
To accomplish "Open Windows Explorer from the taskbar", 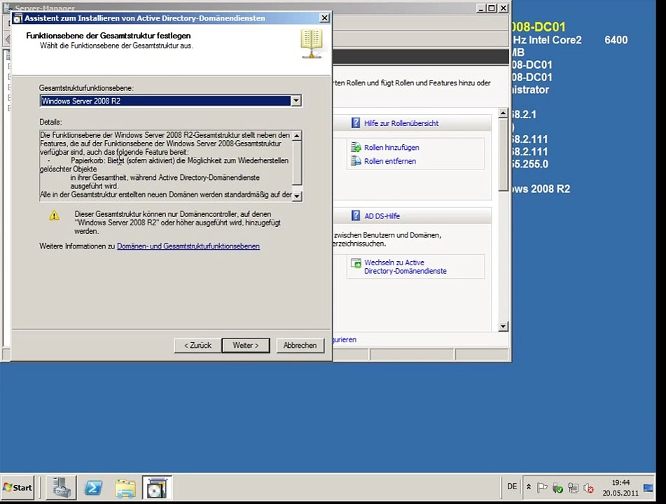I will (x=125, y=488).
